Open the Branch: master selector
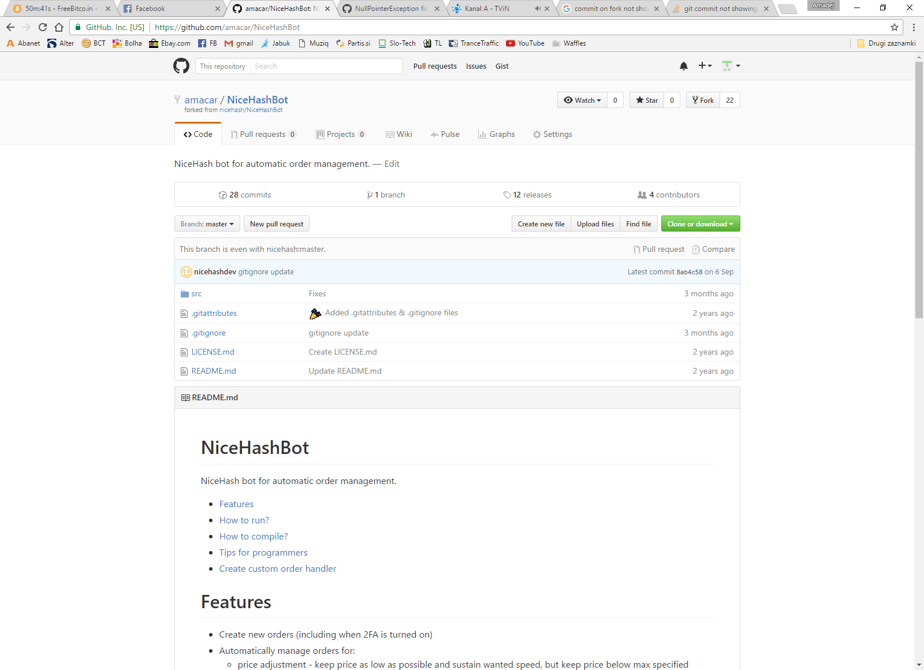The width and height of the screenshot is (924, 670). point(207,224)
